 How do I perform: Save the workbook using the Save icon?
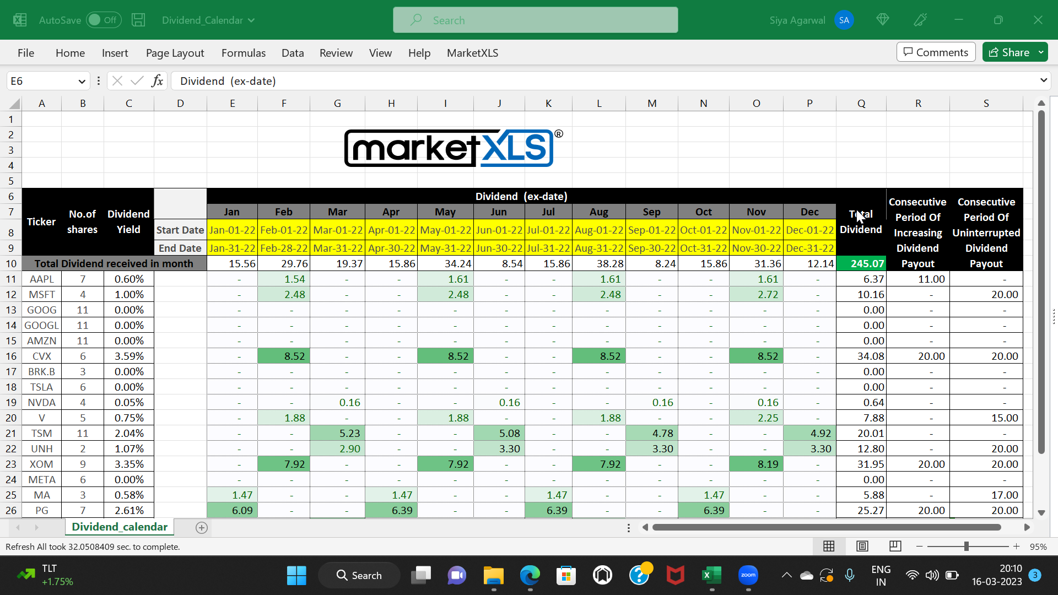point(138,20)
